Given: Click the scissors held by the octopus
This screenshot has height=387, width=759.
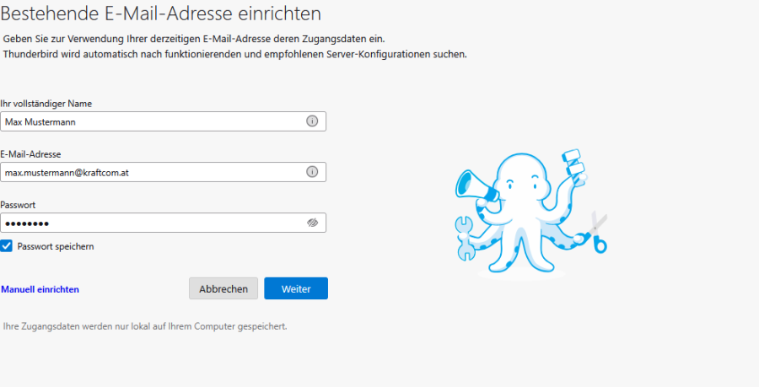Looking at the screenshot, I should 599,231.
